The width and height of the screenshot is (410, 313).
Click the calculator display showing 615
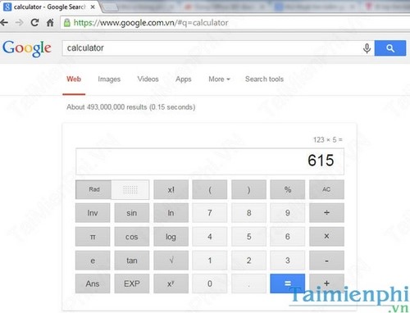(210, 161)
